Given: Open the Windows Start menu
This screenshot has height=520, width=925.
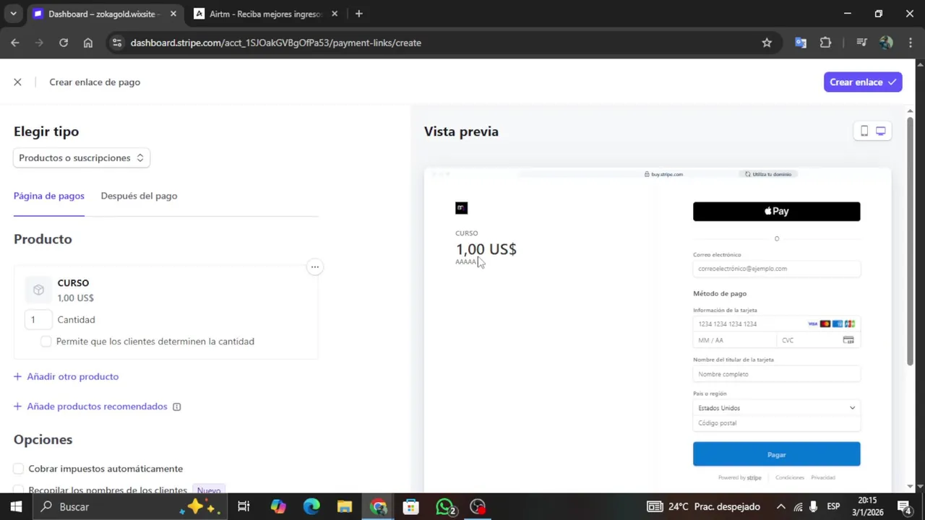Looking at the screenshot, I should [x=16, y=507].
